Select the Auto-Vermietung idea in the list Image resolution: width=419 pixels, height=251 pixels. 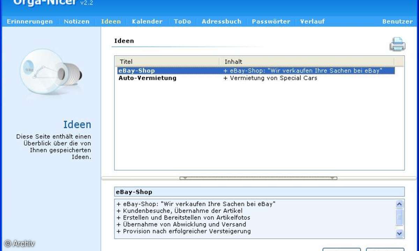point(147,78)
